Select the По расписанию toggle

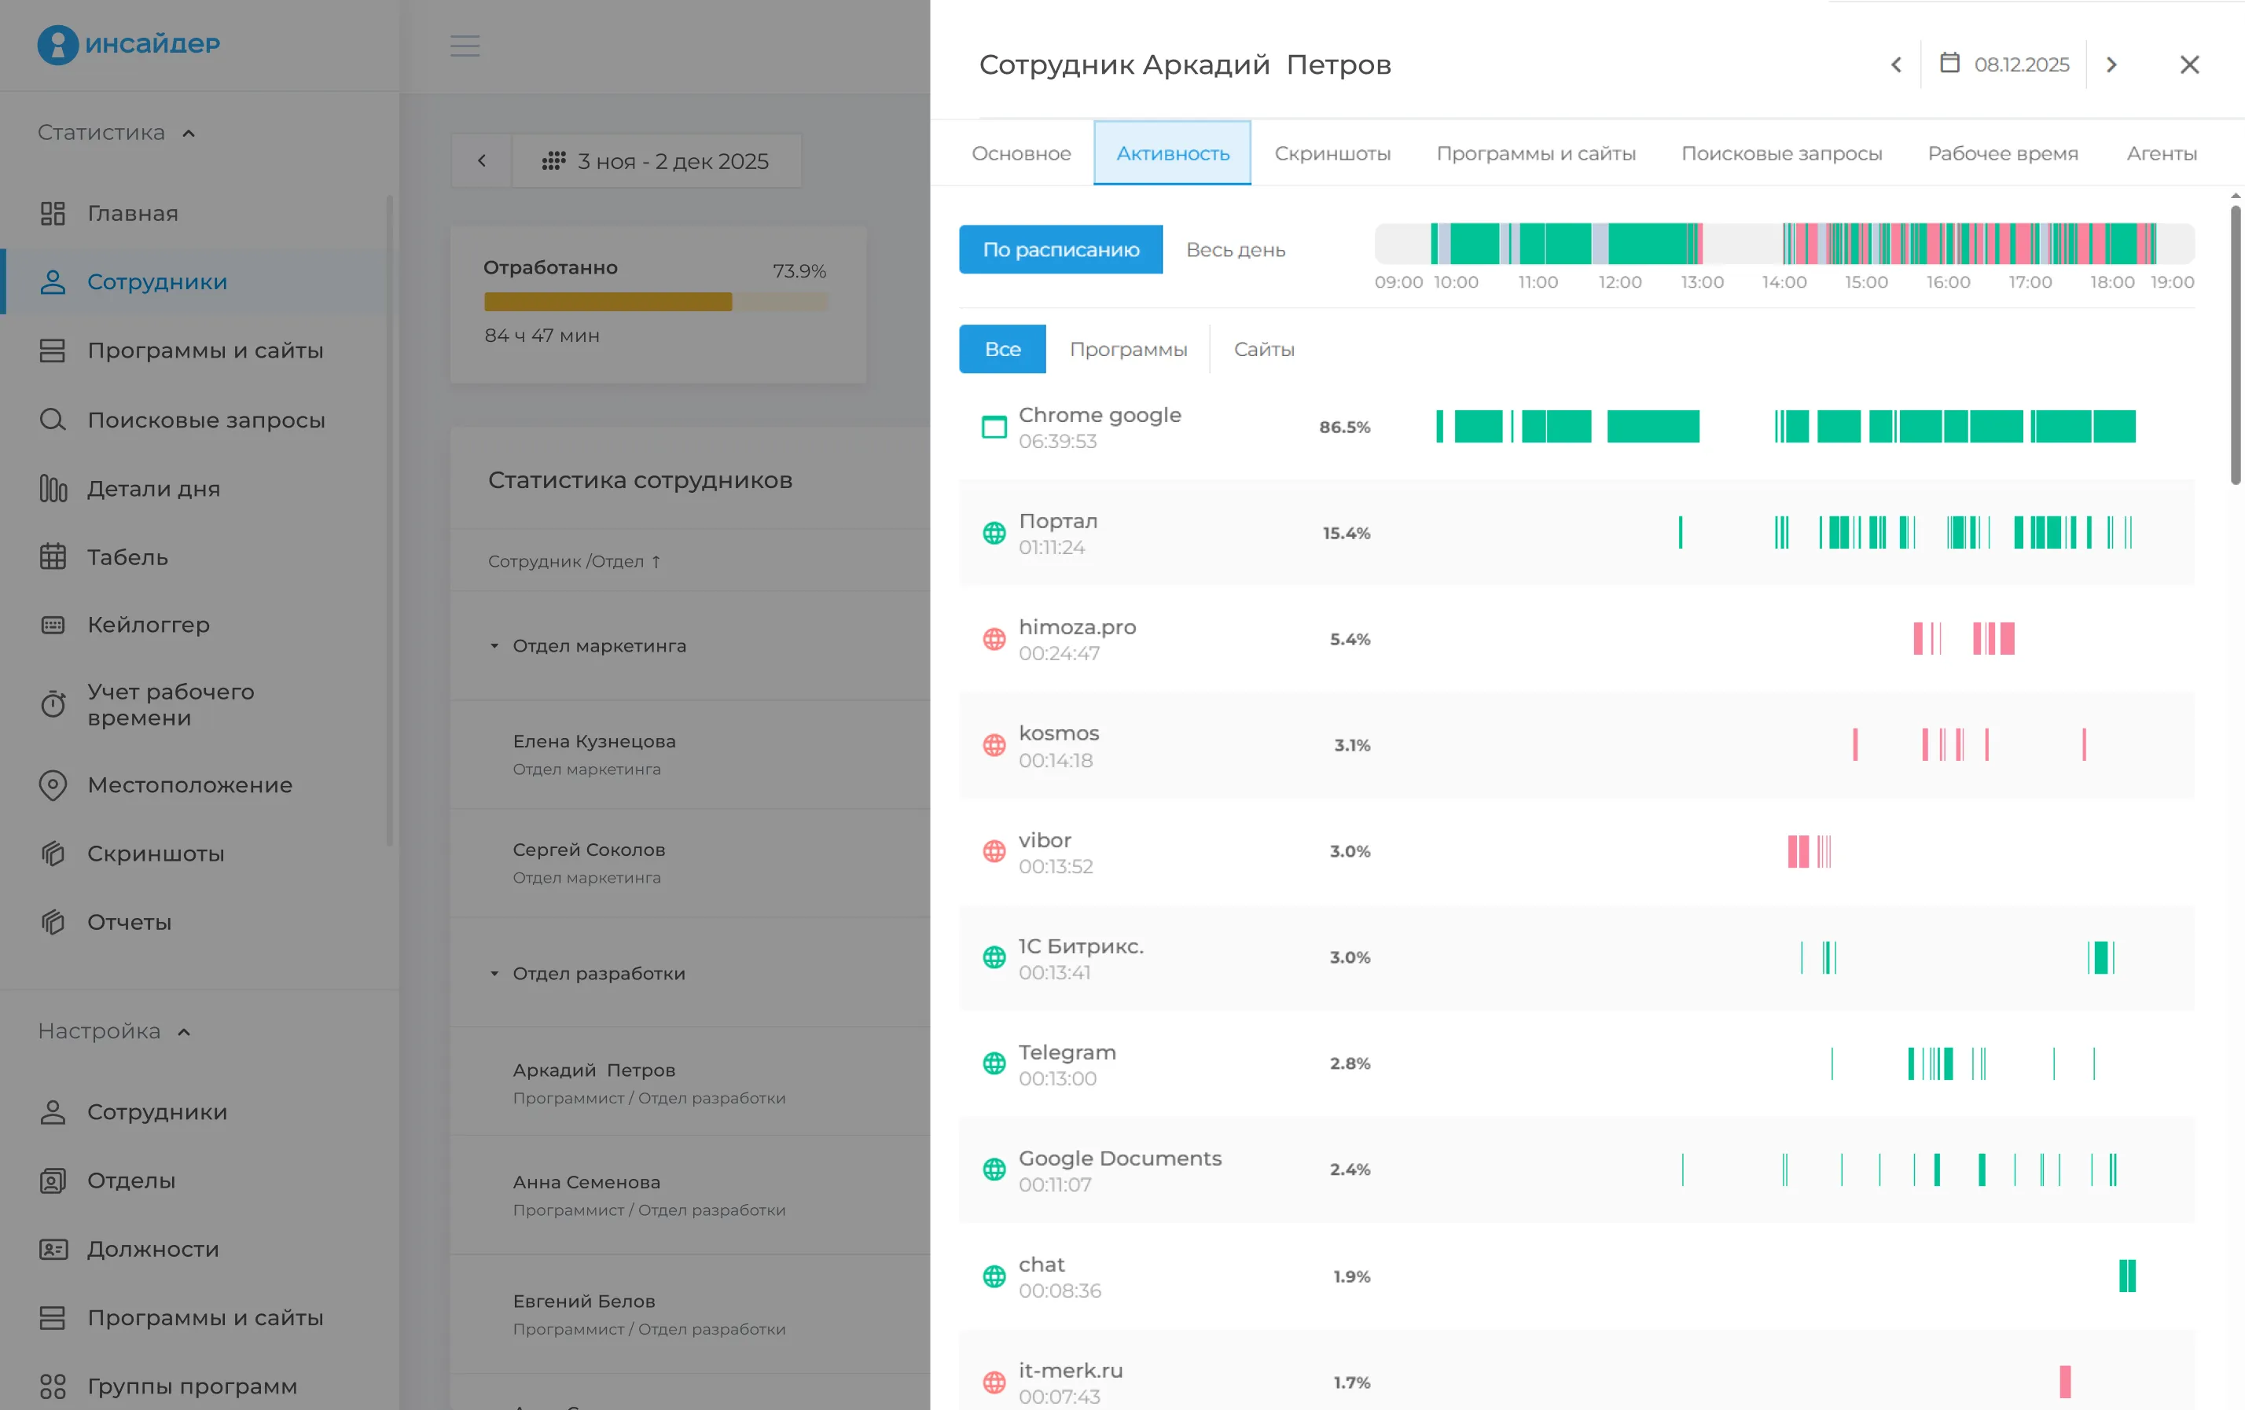pos(1060,250)
